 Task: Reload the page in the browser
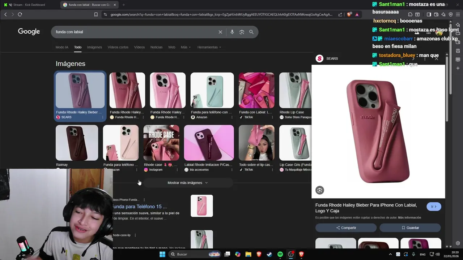[x=20, y=14]
